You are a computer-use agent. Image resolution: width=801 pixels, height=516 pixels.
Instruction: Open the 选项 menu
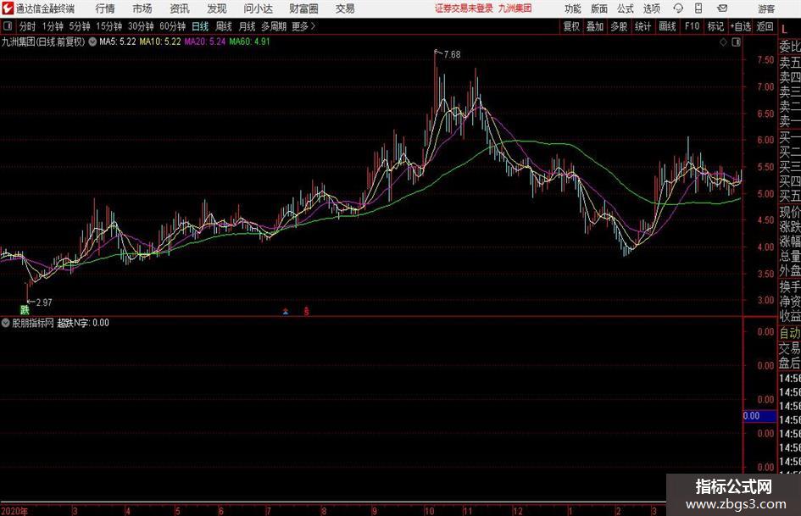pos(652,8)
